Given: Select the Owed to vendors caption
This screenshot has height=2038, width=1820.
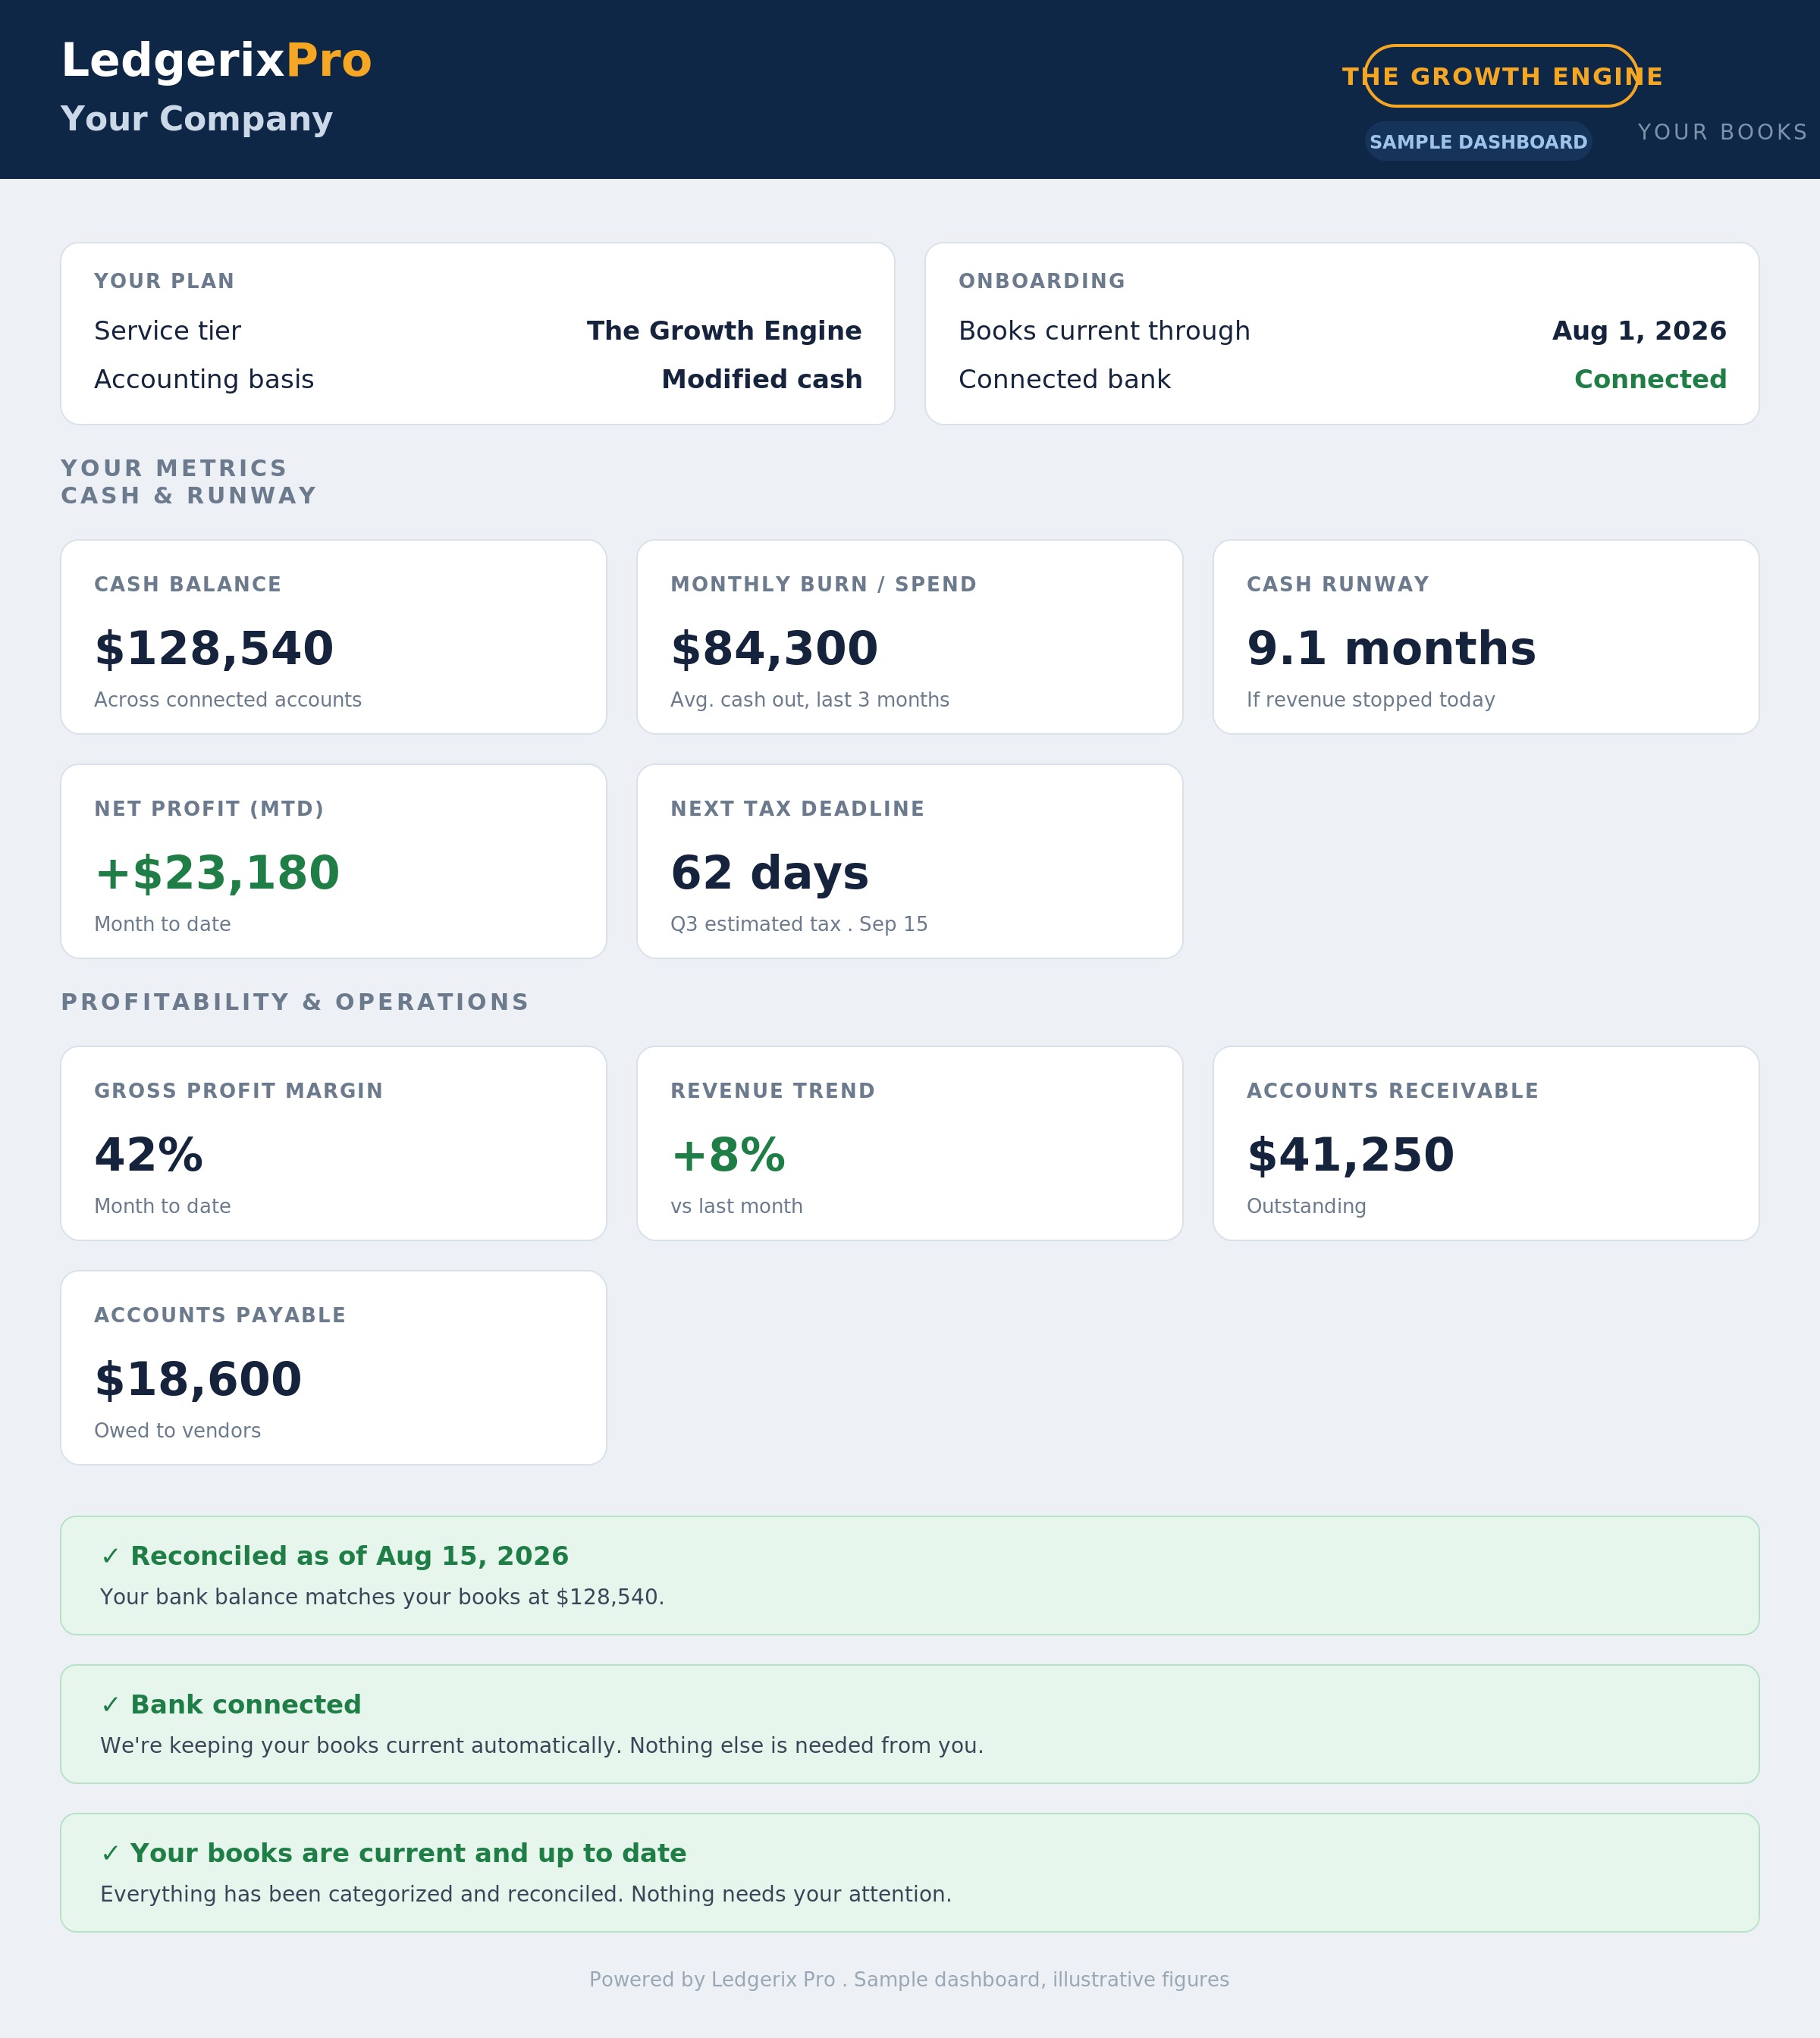Looking at the screenshot, I should 177,1431.
